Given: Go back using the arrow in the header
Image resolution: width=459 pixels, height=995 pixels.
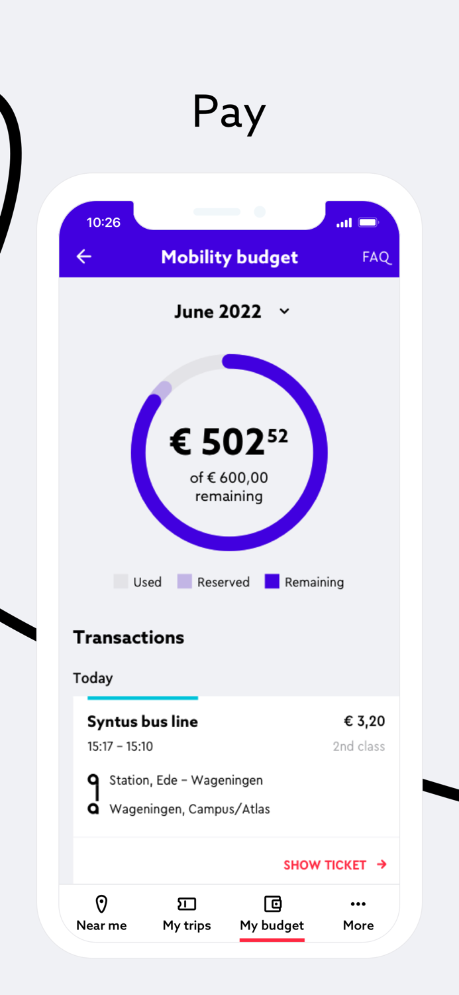Looking at the screenshot, I should point(83,256).
